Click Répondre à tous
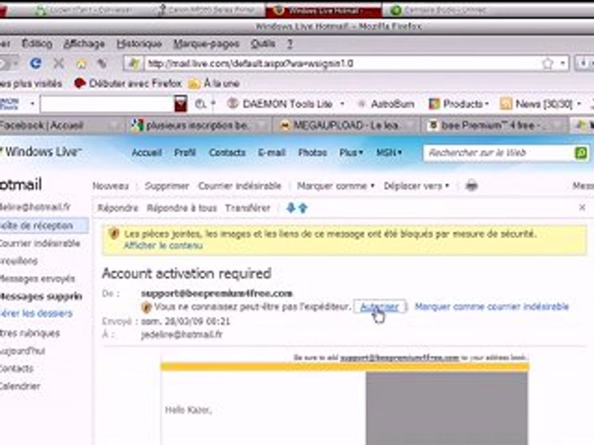 click(182, 208)
